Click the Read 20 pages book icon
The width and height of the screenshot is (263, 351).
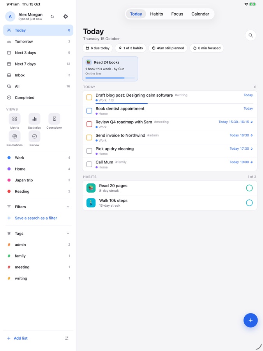[91, 188]
